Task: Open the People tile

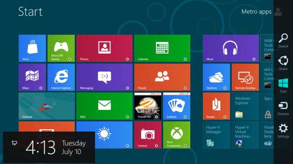Action: [162, 77]
